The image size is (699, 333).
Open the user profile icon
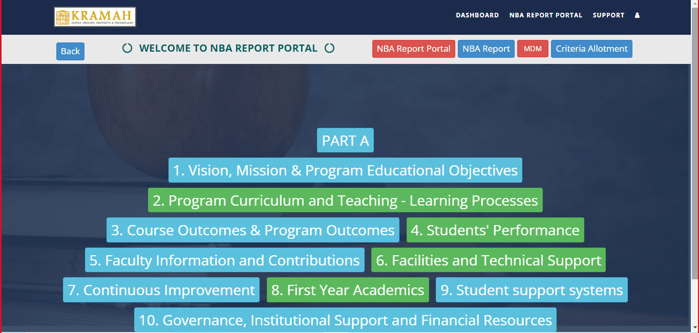(637, 15)
